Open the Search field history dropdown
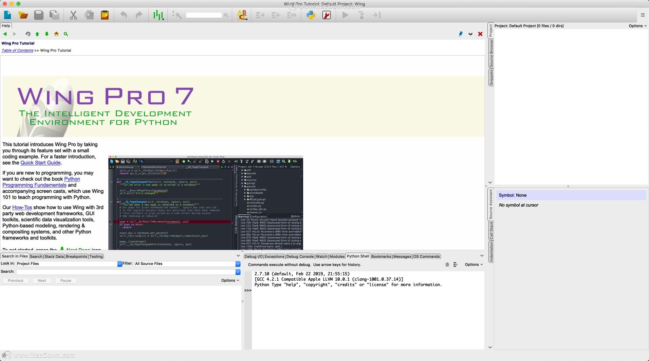The image size is (649, 361). (238, 272)
